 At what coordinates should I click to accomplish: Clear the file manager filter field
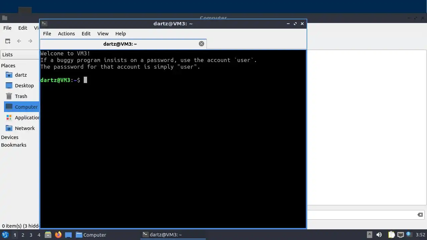pyautogui.click(x=420, y=215)
